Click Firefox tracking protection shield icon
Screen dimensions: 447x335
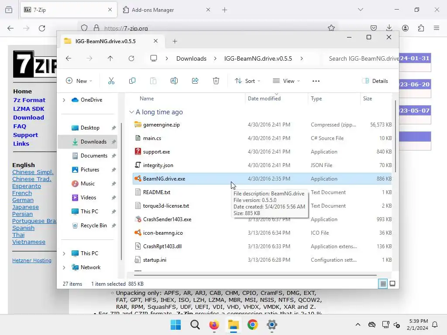[84, 28]
